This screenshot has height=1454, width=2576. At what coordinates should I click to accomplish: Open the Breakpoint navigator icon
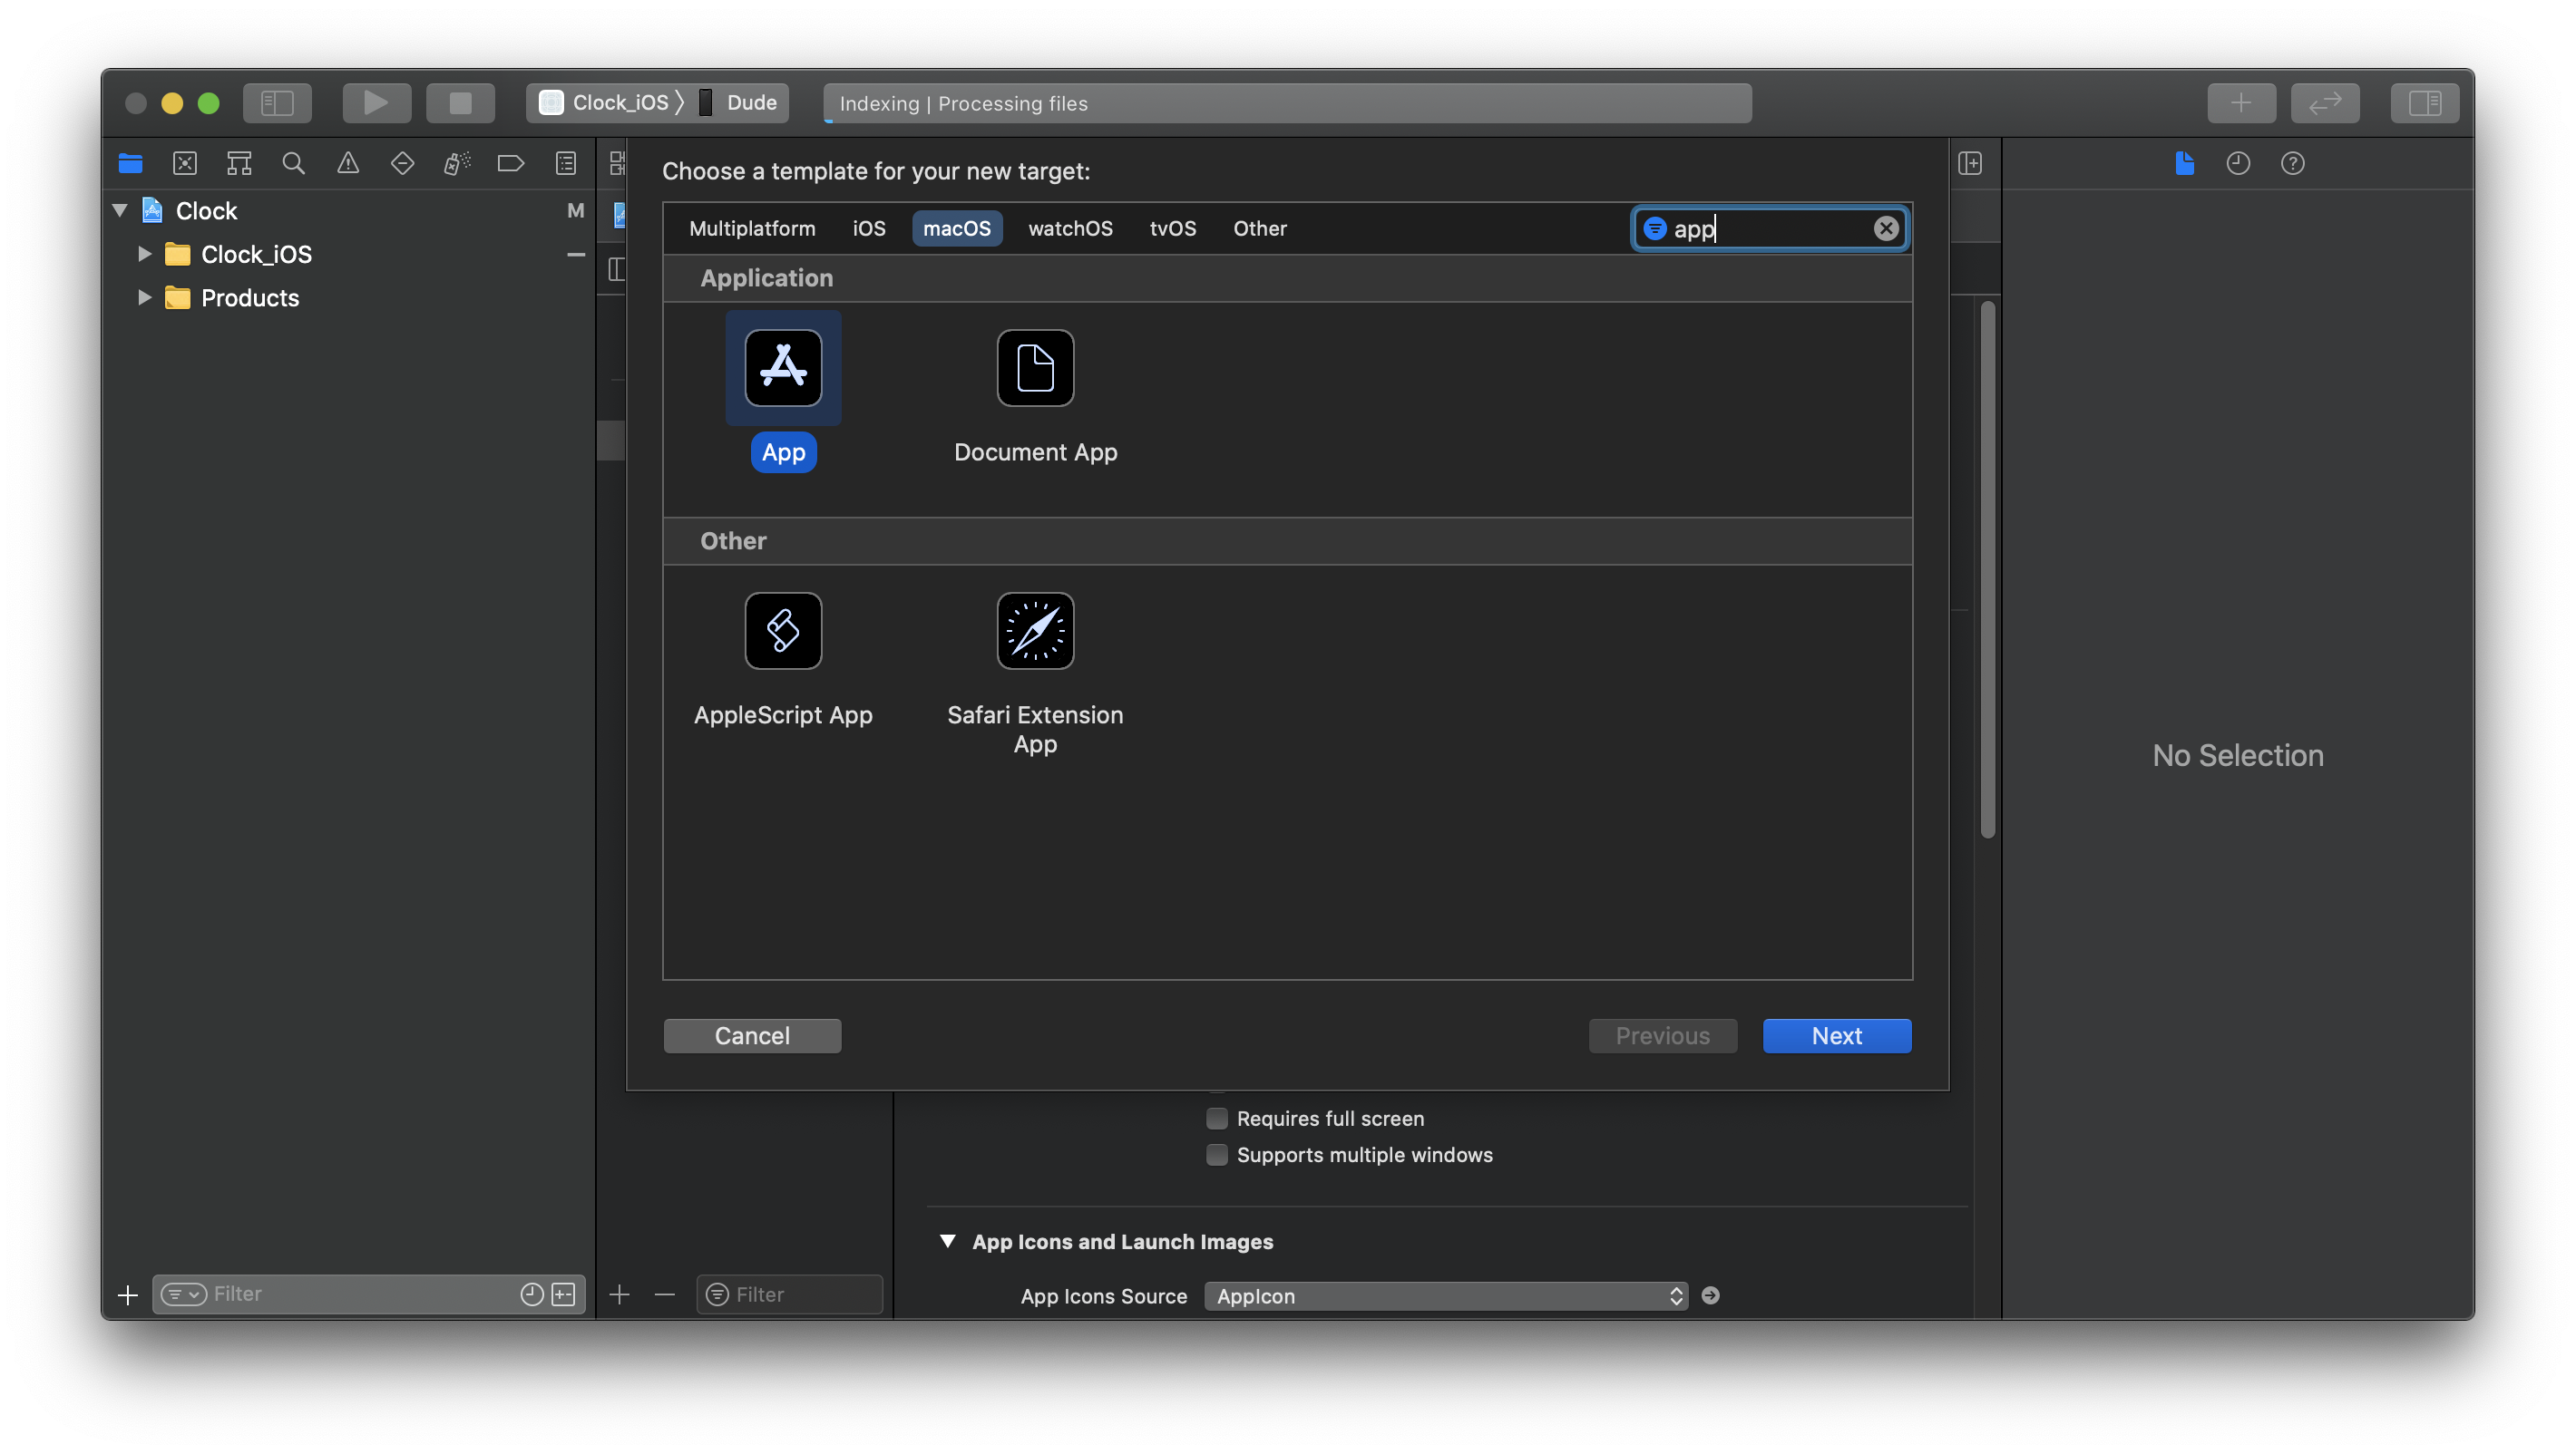point(510,163)
